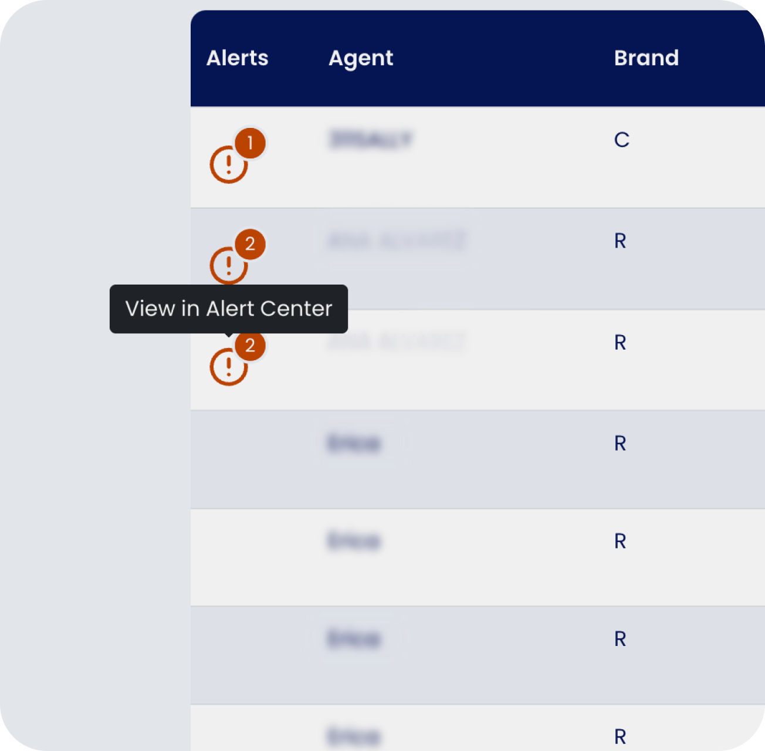Image resolution: width=765 pixels, height=751 pixels.
Task: Open the alert icon in the second row
Action: tap(229, 266)
